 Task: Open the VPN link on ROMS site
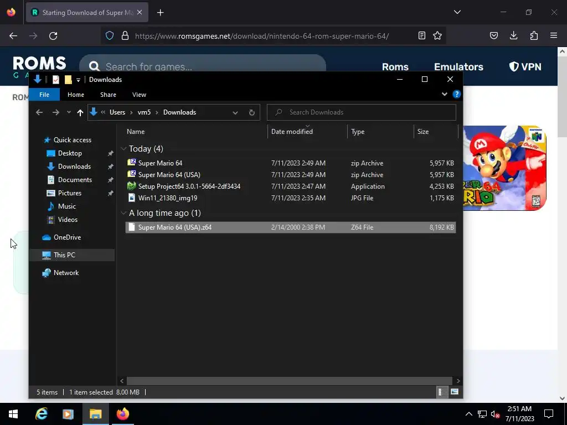point(525,67)
